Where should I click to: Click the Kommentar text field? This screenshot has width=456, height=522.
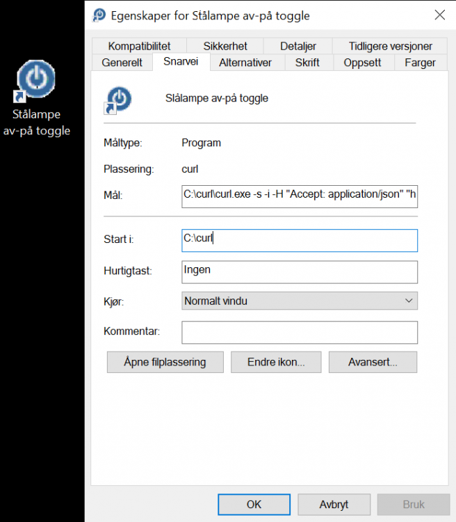(x=299, y=332)
